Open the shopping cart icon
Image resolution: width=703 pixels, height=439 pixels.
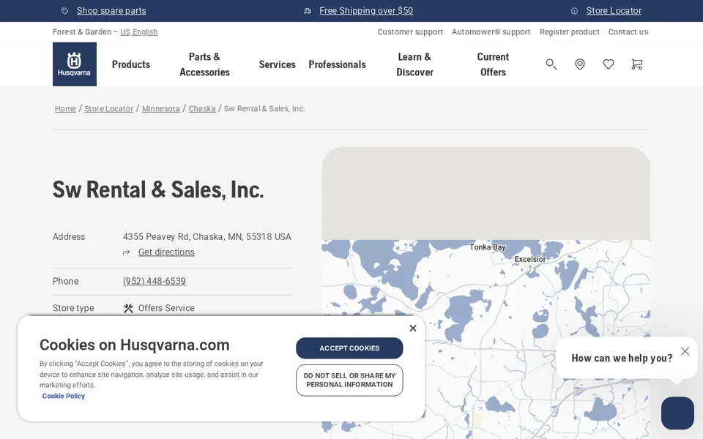pyautogui.click(x=636, y=64)
